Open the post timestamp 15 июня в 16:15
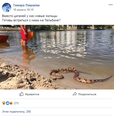This screenshot has width=114, height=116. coord(23,10)
